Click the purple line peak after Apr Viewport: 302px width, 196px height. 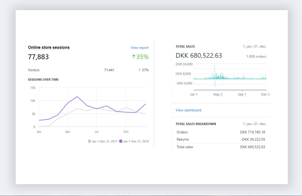click(x=77, y=96)
